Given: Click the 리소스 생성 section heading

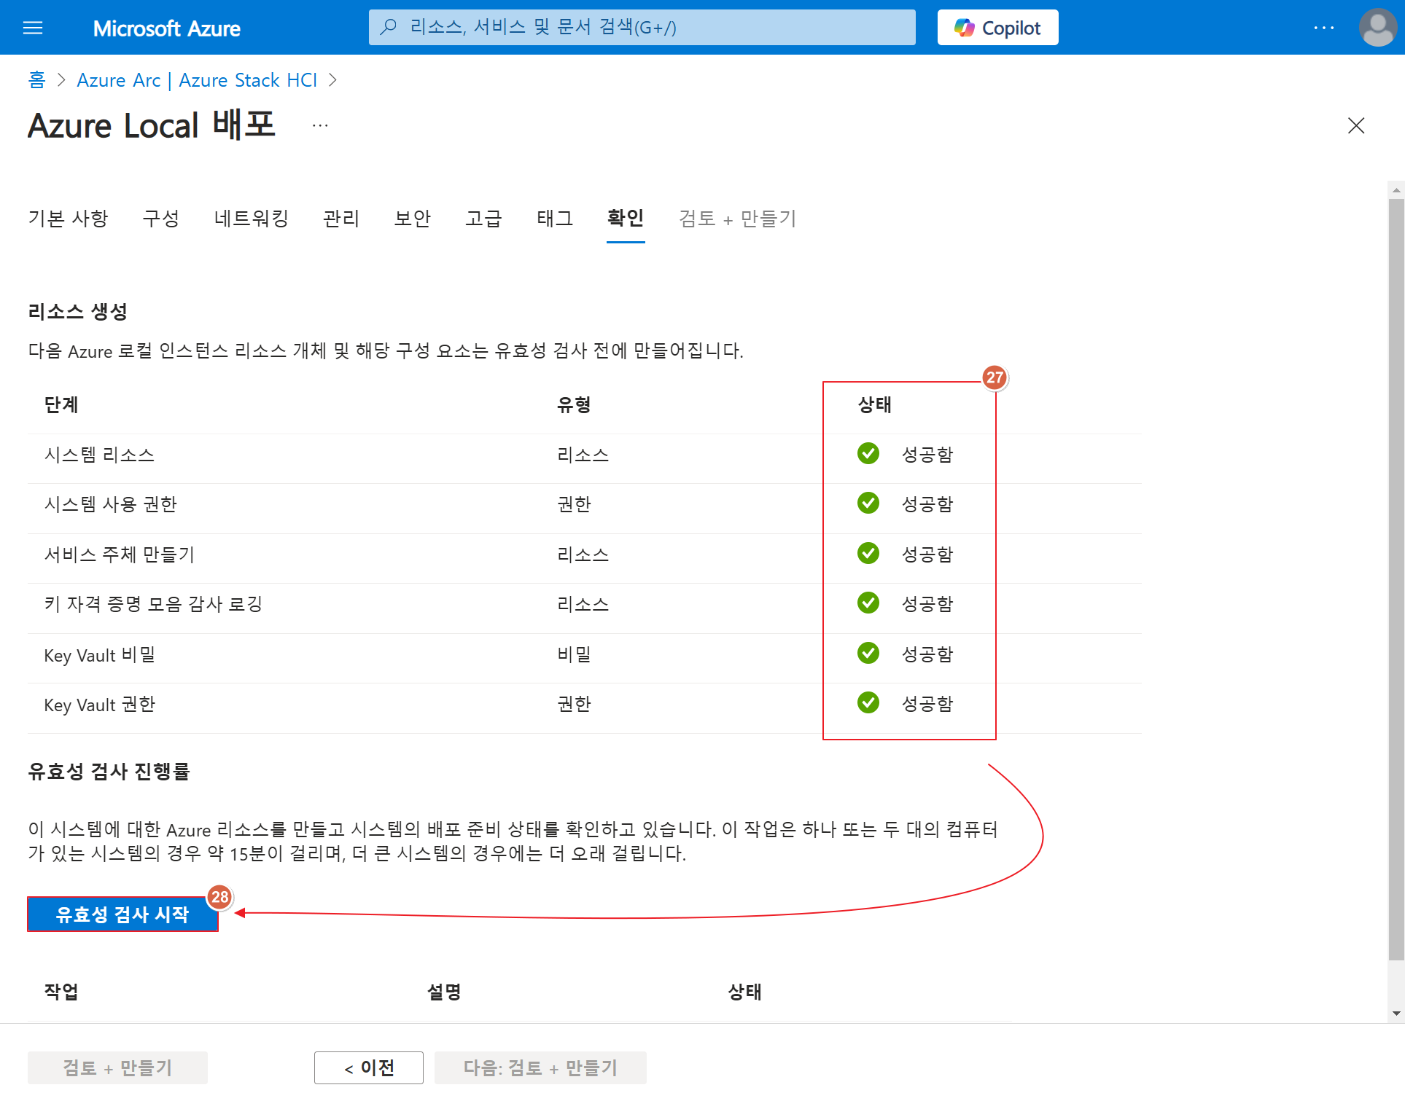Looking at the screenshot, I should (78, 311).
